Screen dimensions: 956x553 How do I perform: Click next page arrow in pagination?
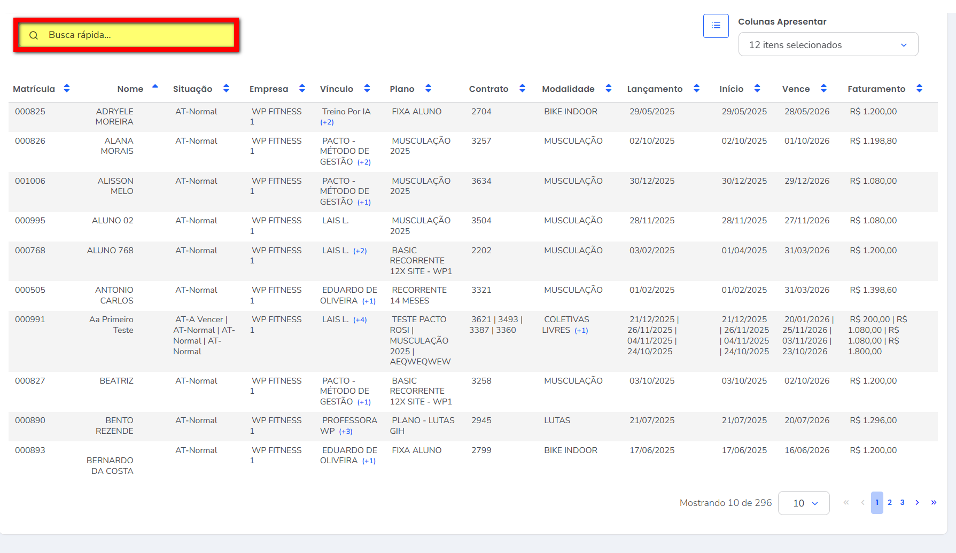click(x=917, y=503)
